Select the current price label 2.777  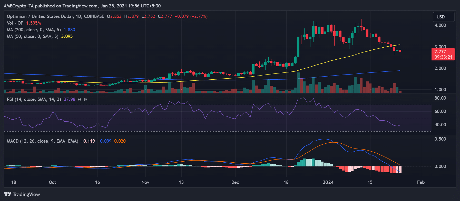tap(440, 52)
